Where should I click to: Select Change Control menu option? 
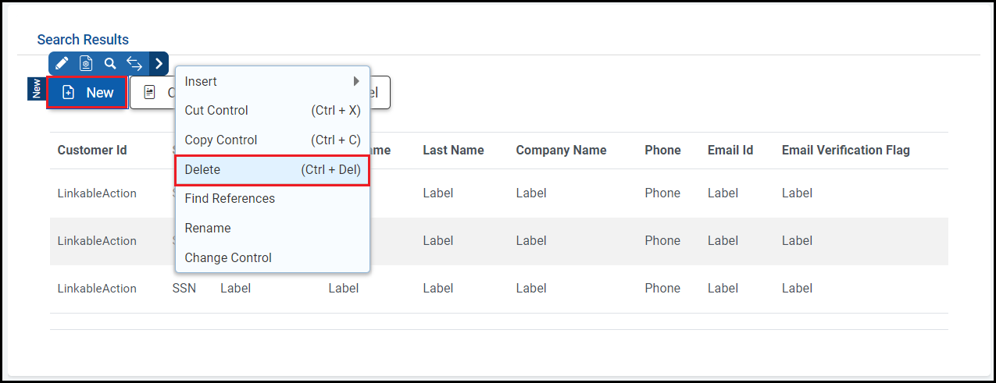(x=228, y=257)
